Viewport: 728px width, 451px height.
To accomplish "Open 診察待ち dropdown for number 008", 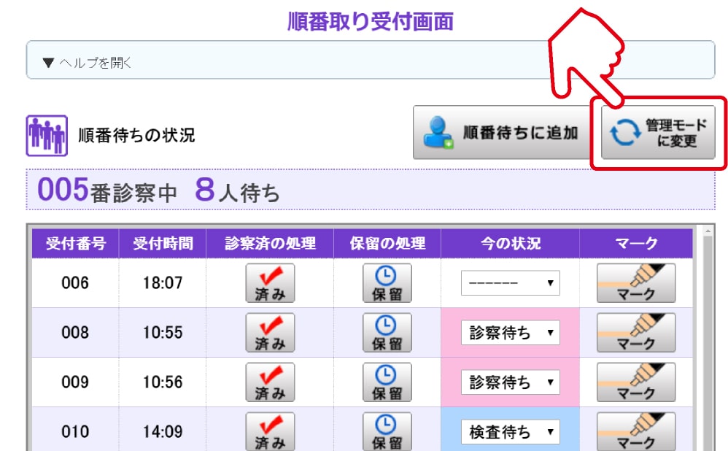I will 510,333.
